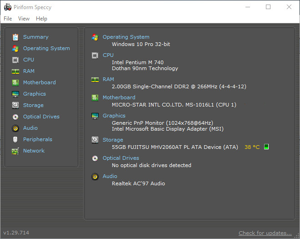This screenshot has height=239, width=300.
Task: Show Storage section from sidebar
Action: 33,105
